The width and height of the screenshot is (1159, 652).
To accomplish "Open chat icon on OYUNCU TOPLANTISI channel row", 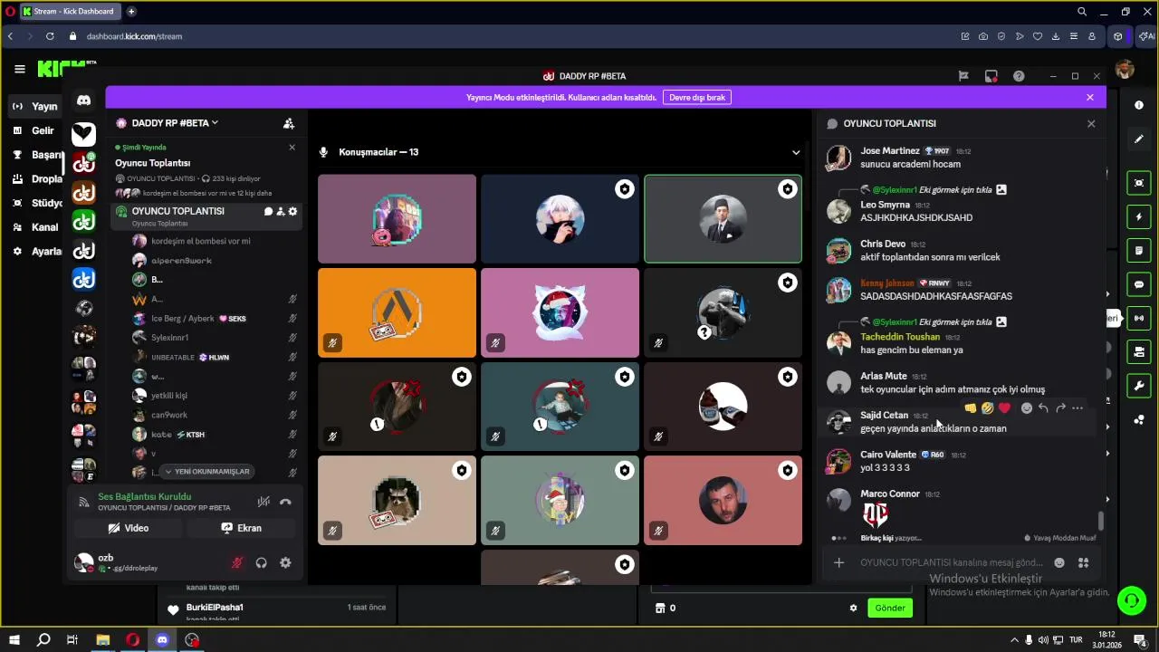I will pyautogui.click(x=268, y=211).
